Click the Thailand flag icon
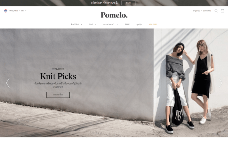 click(x=6, y=11)
